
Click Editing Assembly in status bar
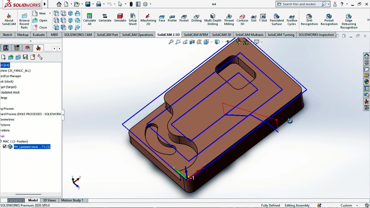(297, 205)
